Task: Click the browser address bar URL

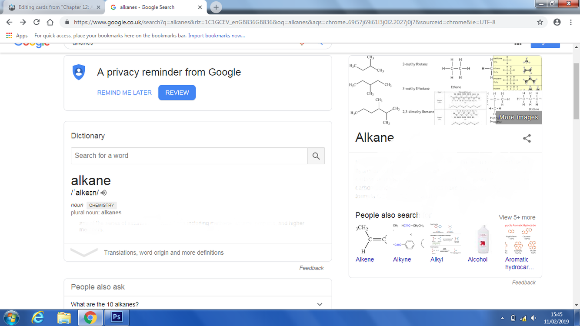Action: coord(284,22)
